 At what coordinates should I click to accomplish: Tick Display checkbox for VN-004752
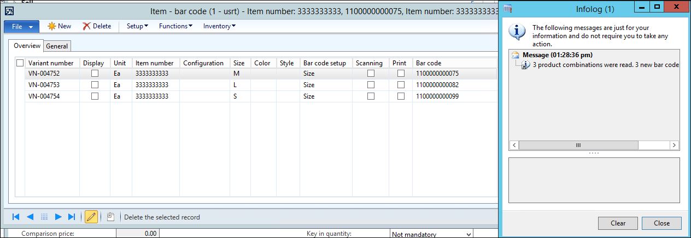[x=95, y=73]
